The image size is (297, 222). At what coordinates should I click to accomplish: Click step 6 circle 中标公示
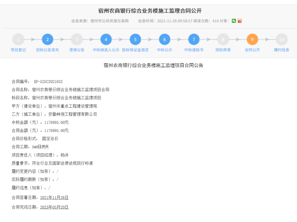(165, 39)
